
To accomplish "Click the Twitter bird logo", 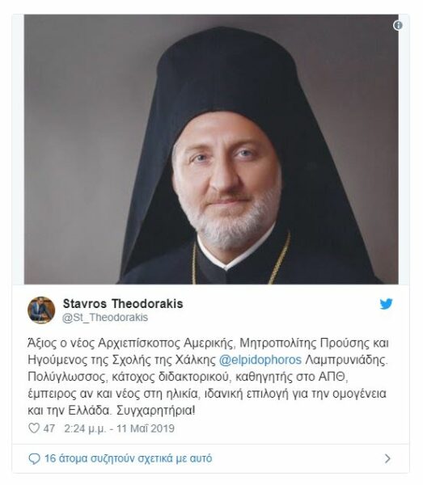I will coord(386,304).
